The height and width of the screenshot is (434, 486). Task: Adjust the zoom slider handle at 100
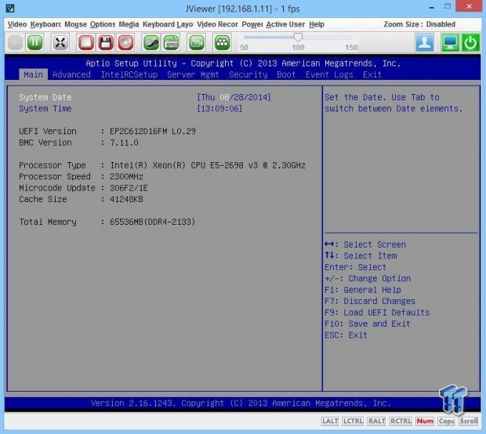[x=298, y=37]
